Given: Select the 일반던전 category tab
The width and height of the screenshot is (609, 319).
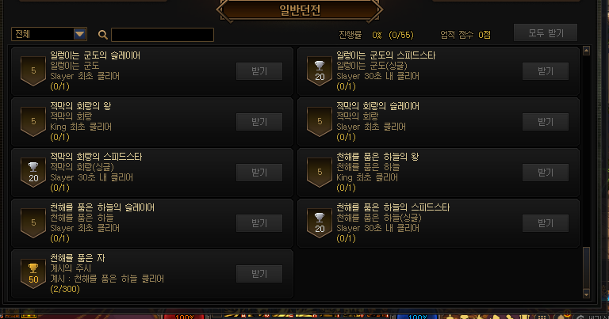Looking at the screenshot, I should click(x=300, y=10).
